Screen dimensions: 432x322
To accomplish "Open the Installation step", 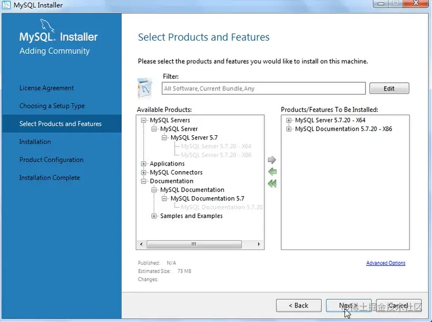I will pos(35,142).
